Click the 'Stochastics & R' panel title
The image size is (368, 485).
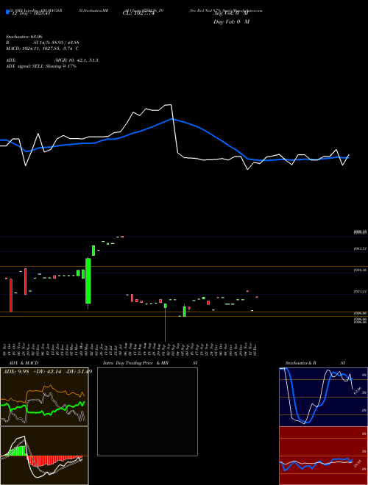point(301,363)
